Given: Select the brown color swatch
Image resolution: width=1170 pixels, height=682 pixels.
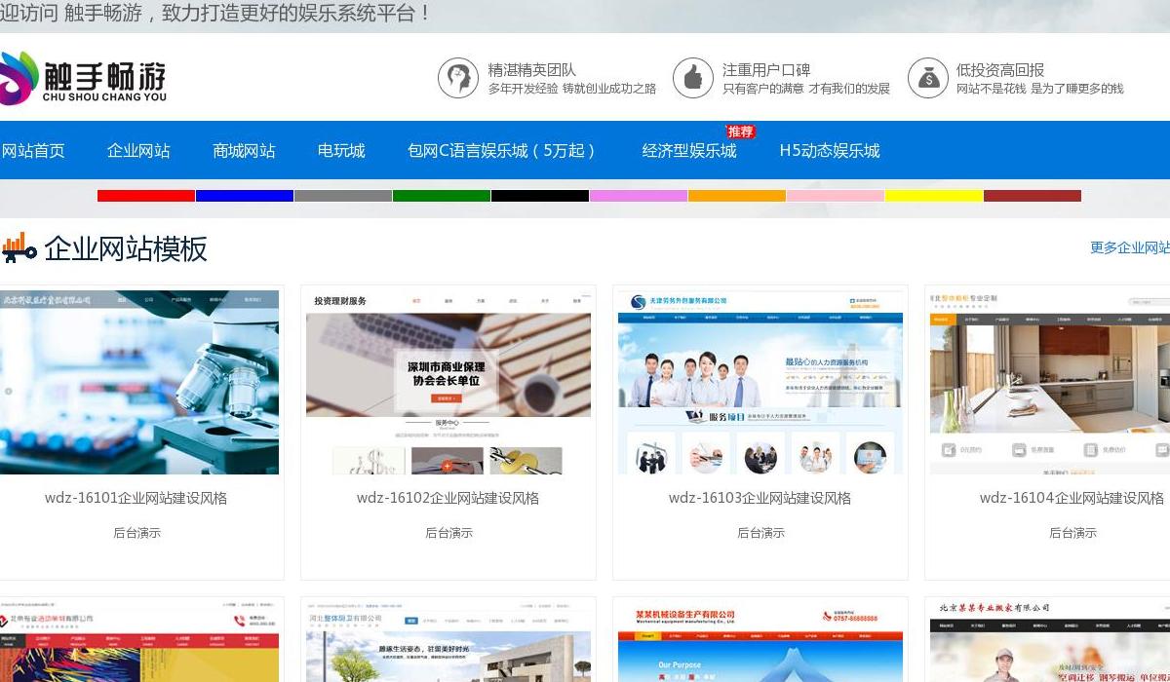Looking at the screenshot, I should pos(1033,196).
